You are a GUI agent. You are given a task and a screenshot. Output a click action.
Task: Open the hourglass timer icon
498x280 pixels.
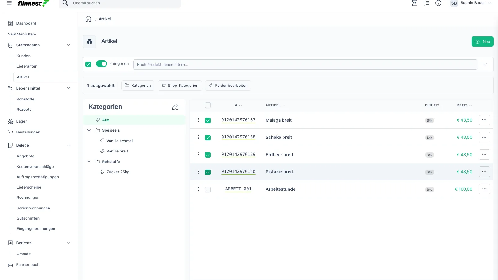point(414,3)
